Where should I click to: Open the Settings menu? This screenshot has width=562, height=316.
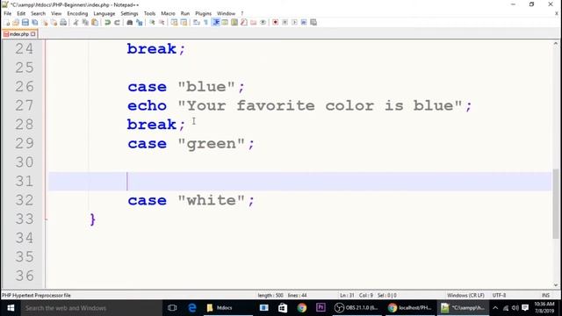point(129,14)
